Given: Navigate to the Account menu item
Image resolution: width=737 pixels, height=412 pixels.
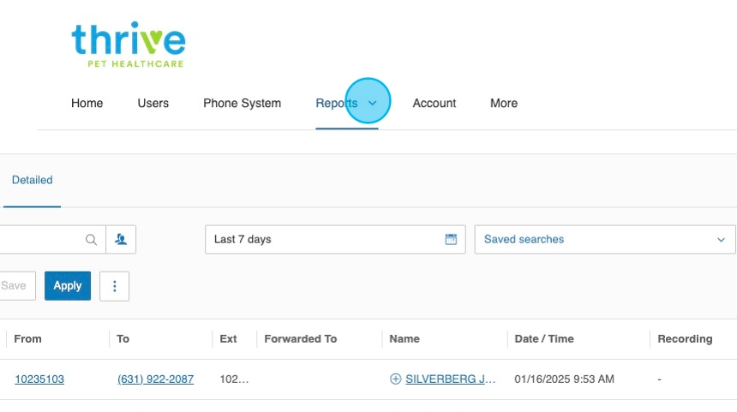Looking at the screenshot, I should pos(434,103).
